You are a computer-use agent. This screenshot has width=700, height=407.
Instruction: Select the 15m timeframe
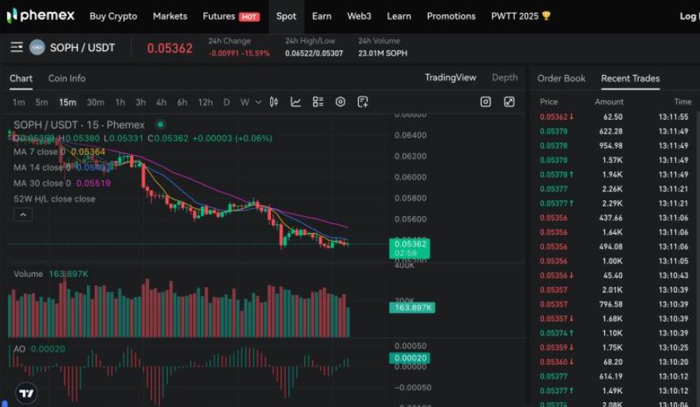point(68,102)
